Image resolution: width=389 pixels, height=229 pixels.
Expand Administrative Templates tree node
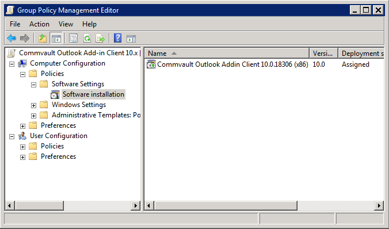click(x=33, y=116)
